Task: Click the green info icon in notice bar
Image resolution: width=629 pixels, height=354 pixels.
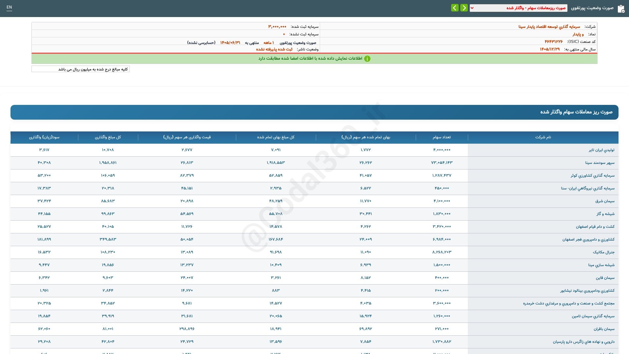Action: pyautogui.click(x=367, y=59)
